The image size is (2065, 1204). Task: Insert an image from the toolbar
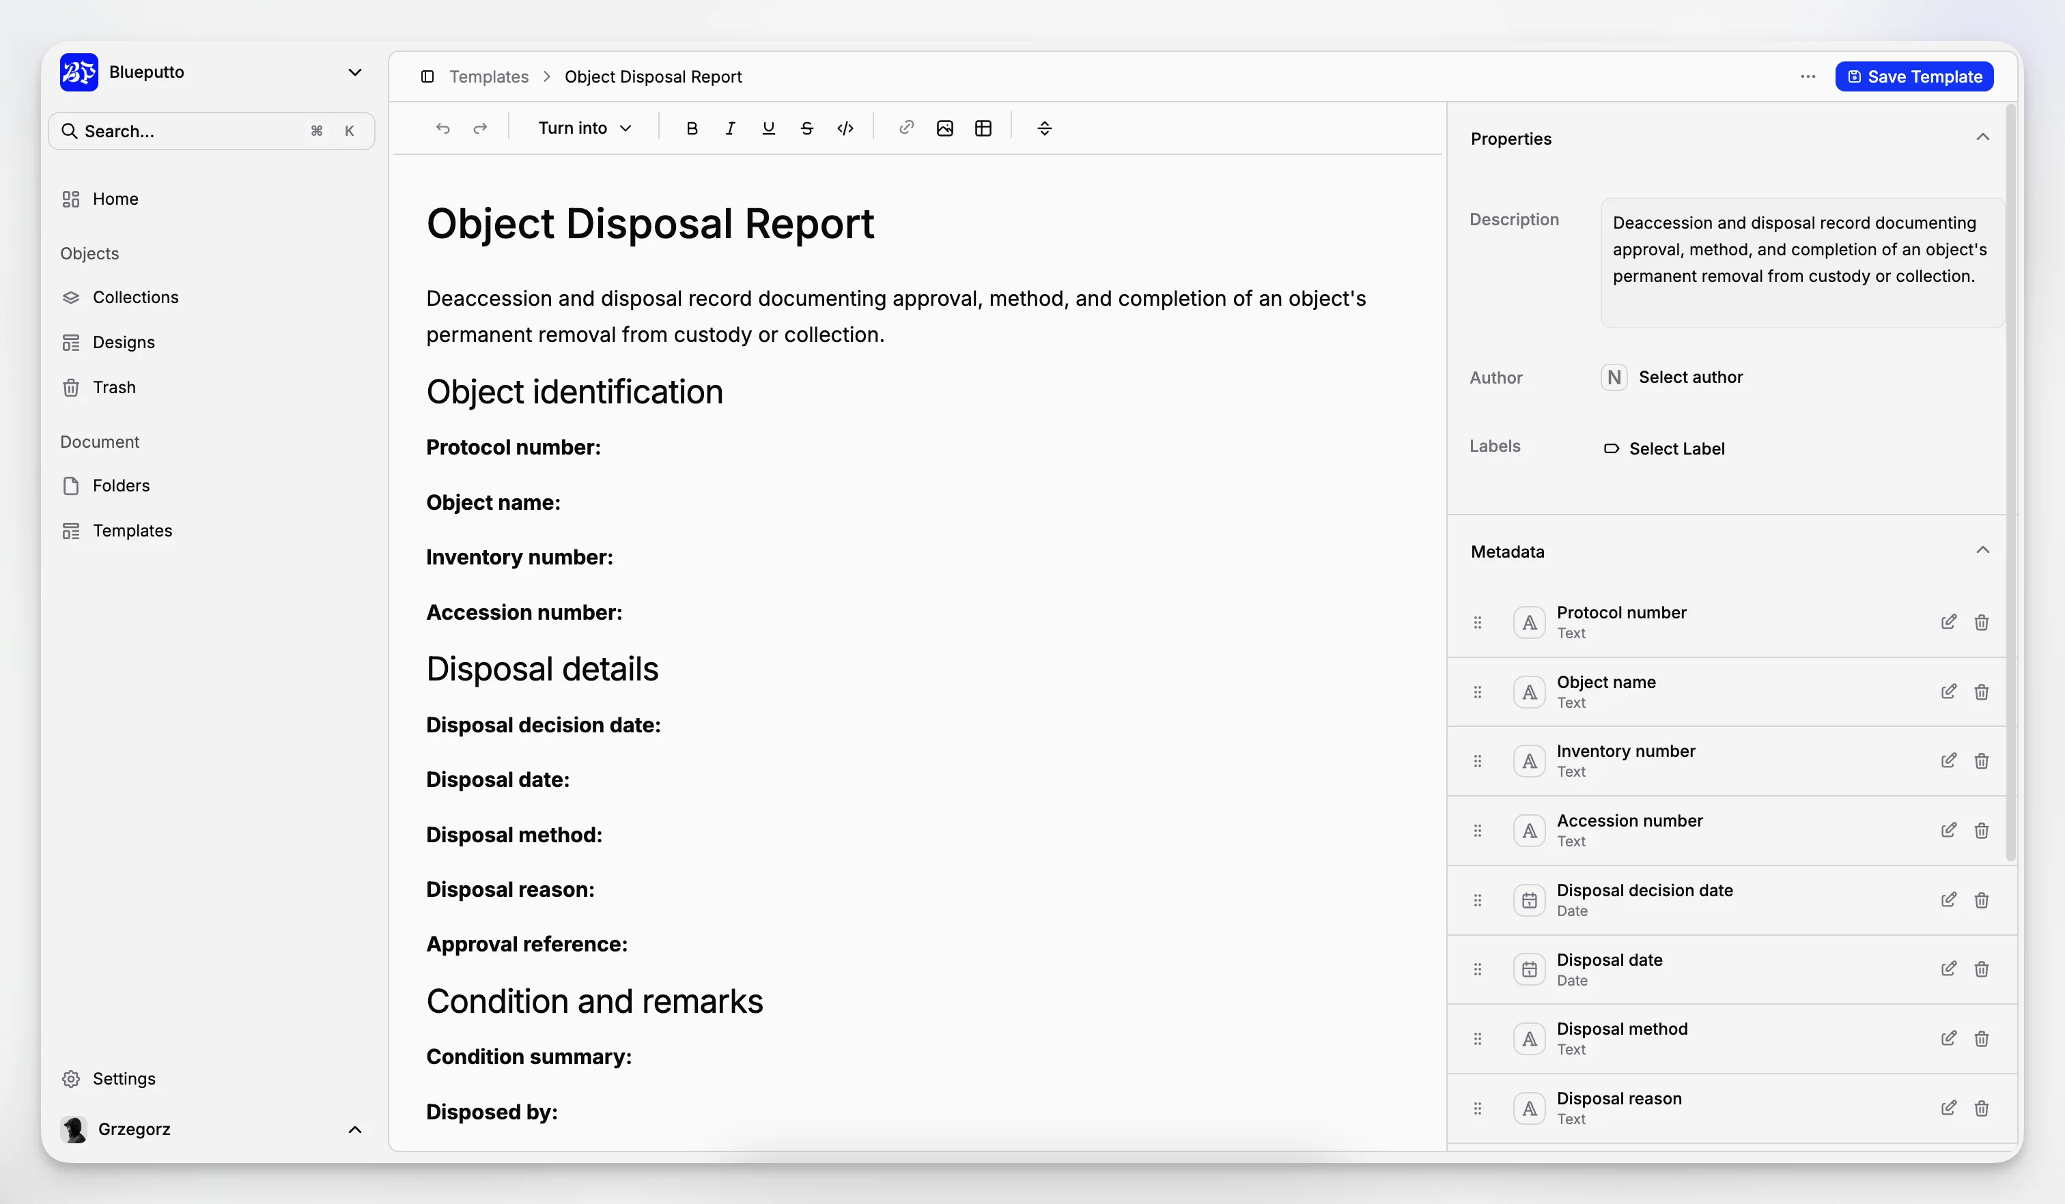point(945,128)
